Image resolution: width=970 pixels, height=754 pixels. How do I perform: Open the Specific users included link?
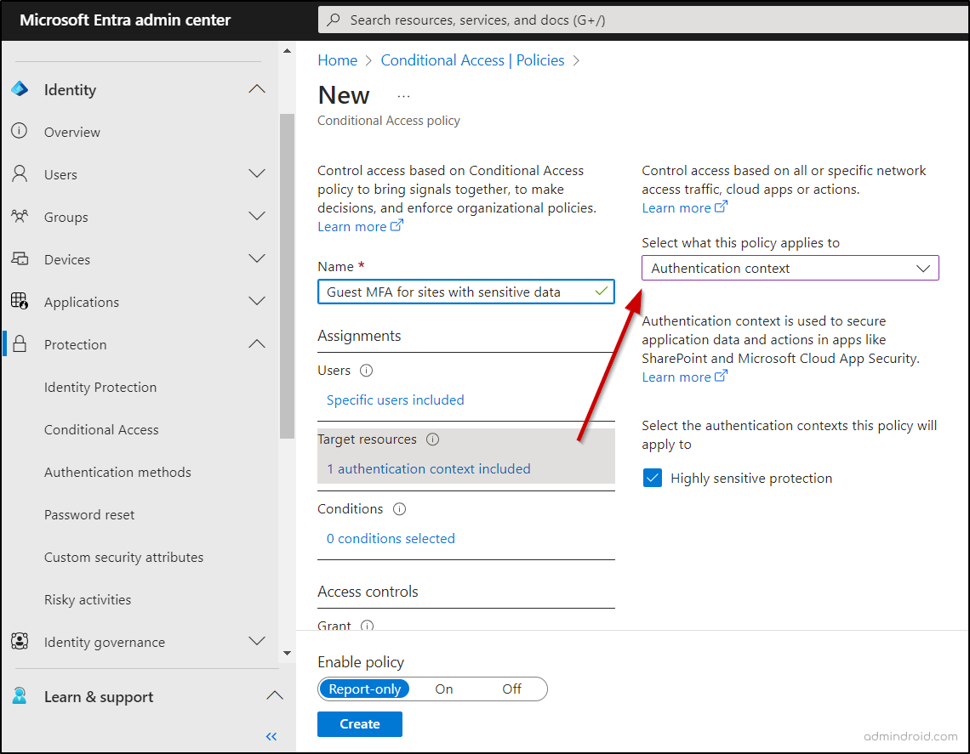[394, 400]
